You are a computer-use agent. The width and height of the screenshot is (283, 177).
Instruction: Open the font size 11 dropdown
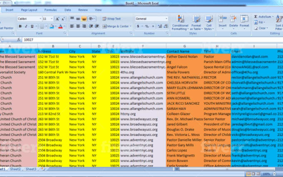click(x=52, y=19)
